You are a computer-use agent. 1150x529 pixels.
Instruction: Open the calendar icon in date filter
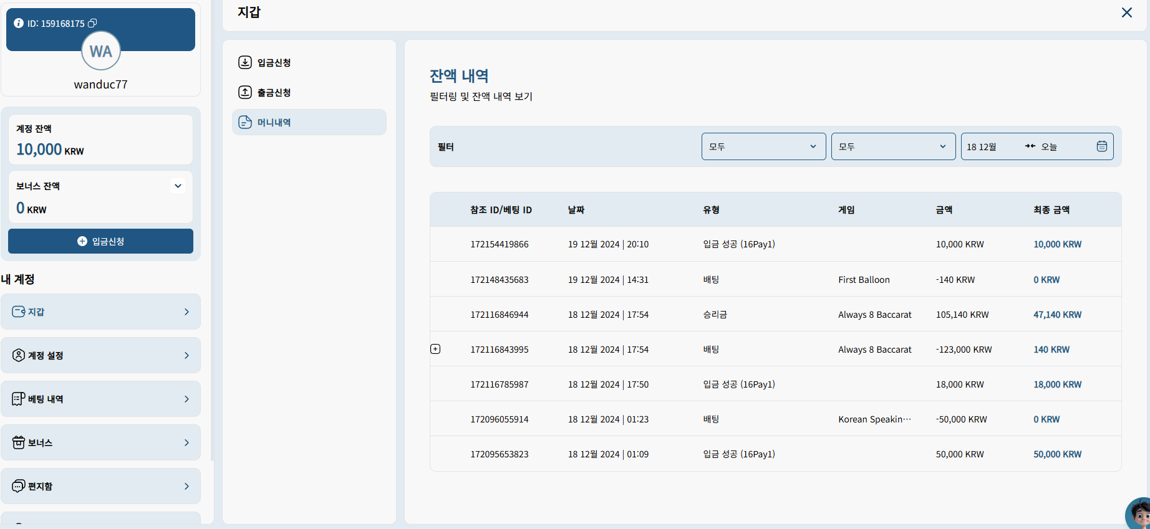pos(1102,146)
